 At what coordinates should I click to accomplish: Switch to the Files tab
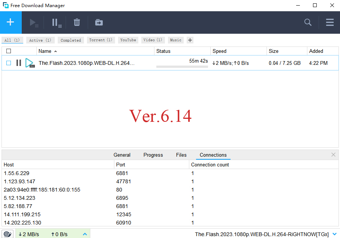181,155
